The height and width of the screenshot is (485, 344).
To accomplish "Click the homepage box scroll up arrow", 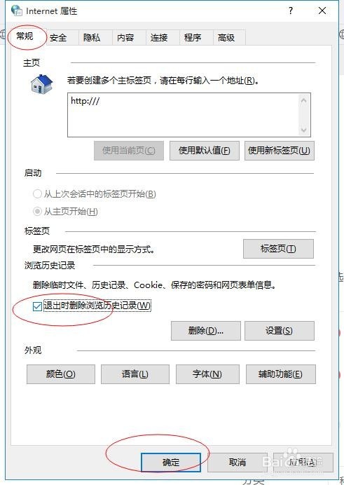I will coord(303,100).
